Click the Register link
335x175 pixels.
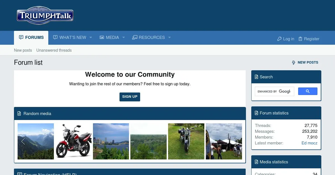pos(309,39)
